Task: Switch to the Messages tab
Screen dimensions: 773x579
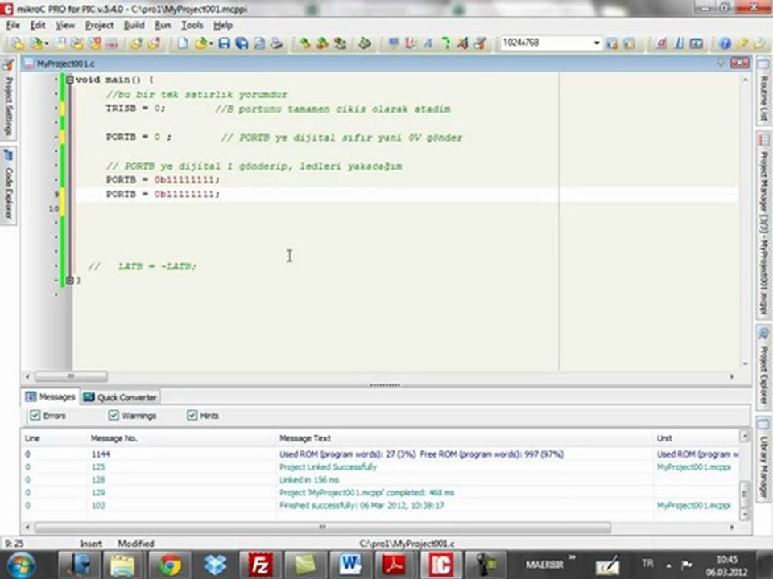Action: (50, 396)
